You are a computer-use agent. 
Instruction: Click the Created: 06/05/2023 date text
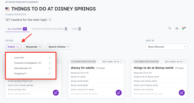tap(16, 14)
